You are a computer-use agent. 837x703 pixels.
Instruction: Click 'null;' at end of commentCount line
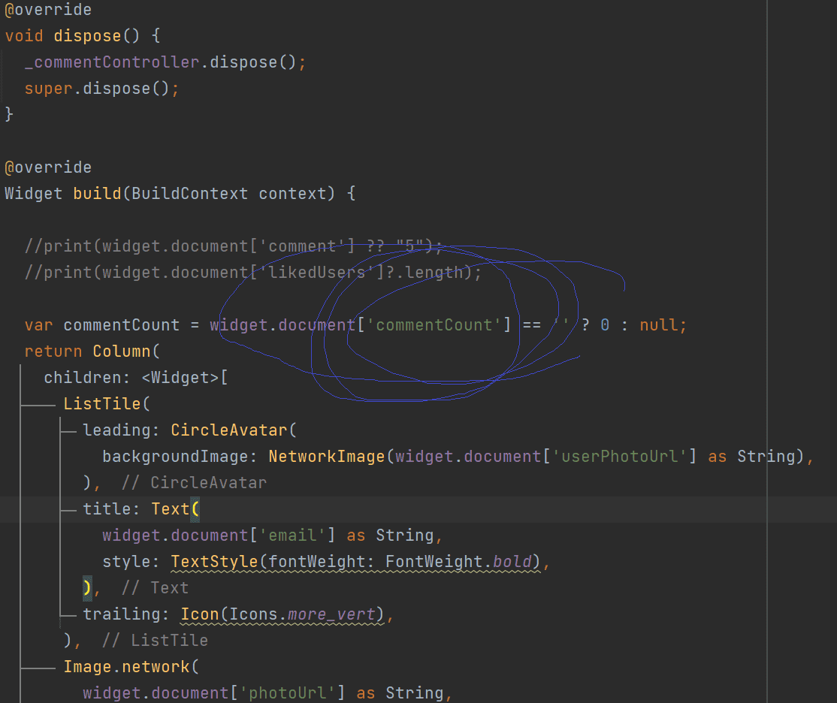tap(663, 324)
